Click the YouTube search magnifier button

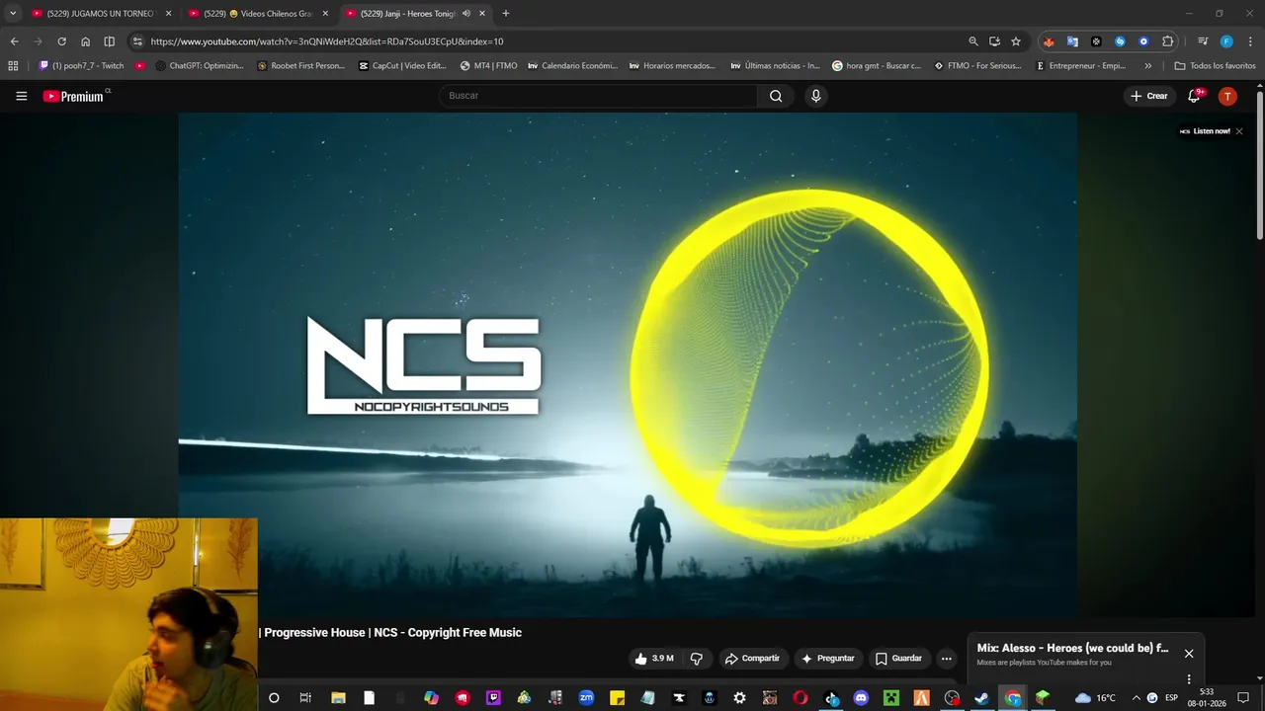pos(776,96)
